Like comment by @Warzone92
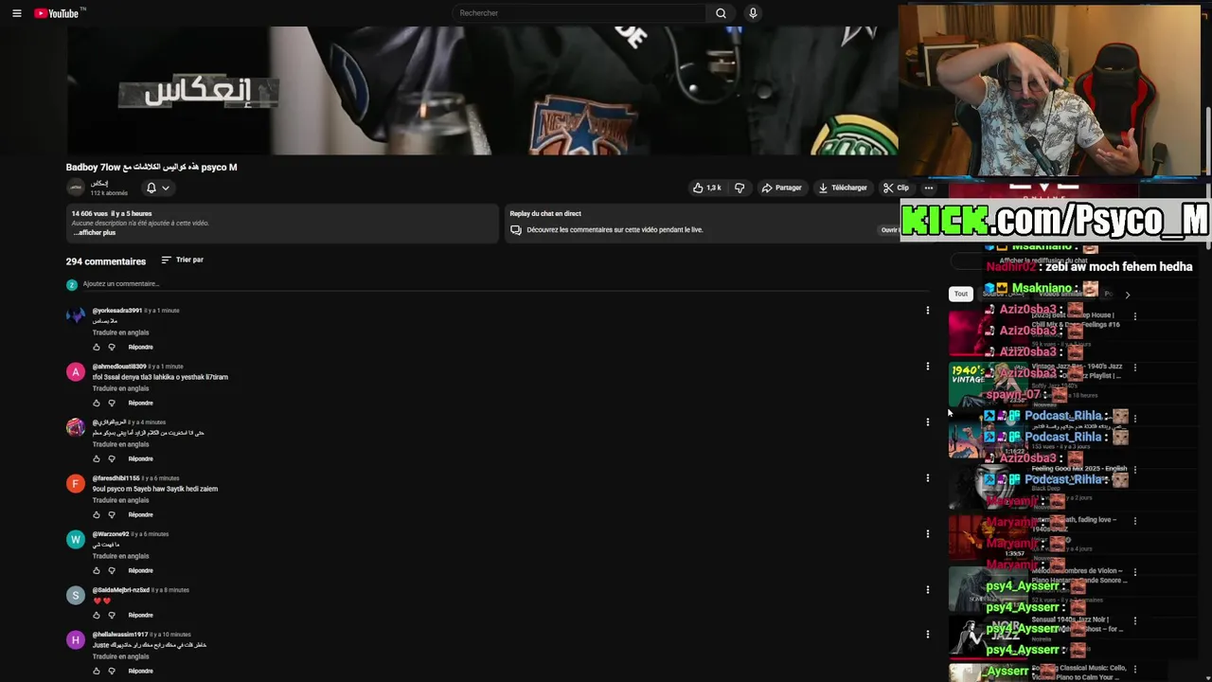This screenshot has width=1212, height=682. point(96,570)
